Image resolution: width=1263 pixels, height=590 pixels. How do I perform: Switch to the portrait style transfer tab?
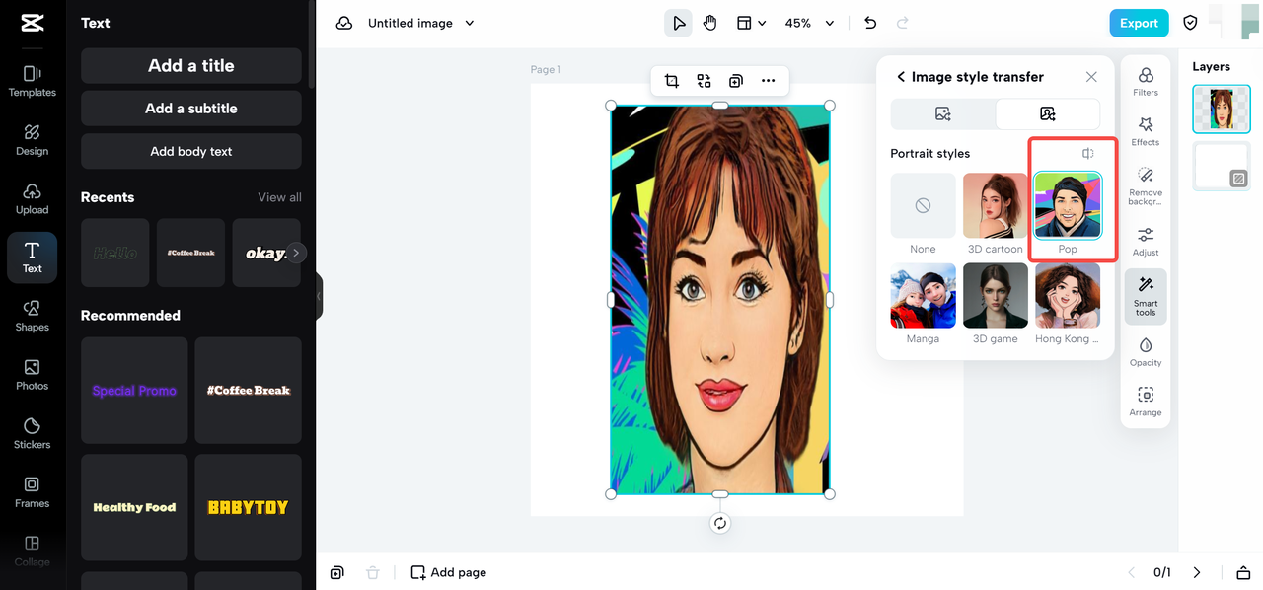coord(1047,113)
